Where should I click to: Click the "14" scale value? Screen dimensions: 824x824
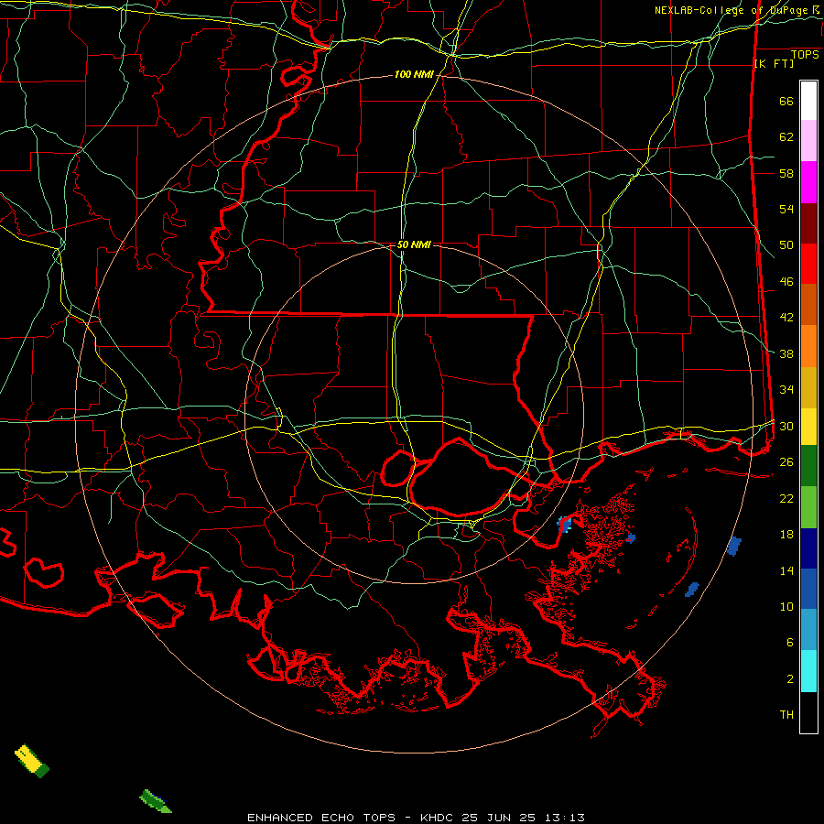tap(786, 570)
